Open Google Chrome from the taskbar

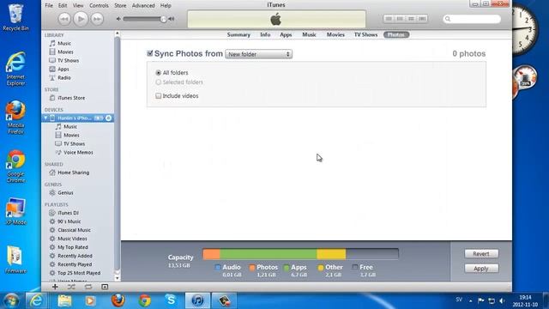[145, 300]
